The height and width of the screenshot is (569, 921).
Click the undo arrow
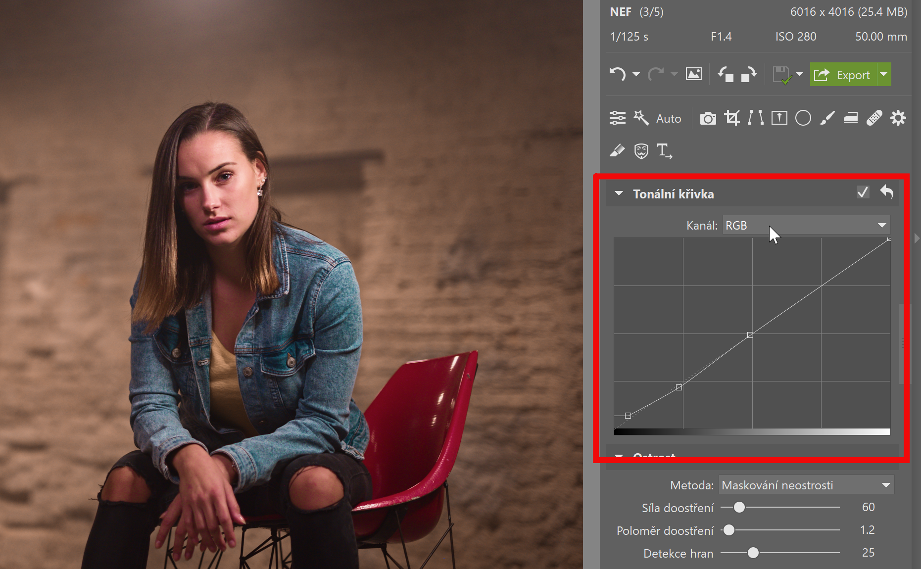[617, 75]
